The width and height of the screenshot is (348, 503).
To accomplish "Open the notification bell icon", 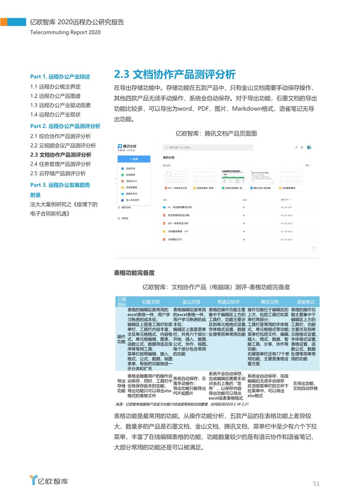I will (x=302, y=147).
